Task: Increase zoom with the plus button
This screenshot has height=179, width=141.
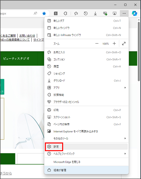Action: tap(114, 44)
